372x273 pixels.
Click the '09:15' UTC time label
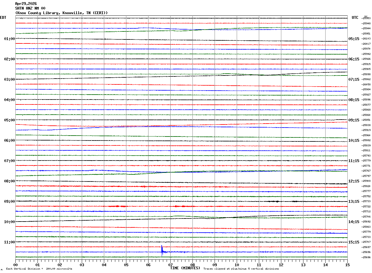354,120
